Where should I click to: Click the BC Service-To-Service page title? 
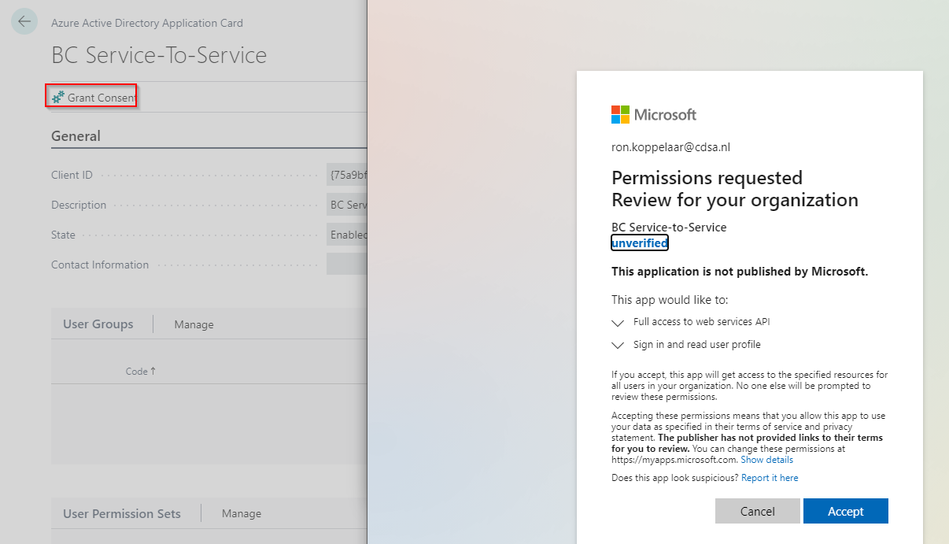click(159, 55)
